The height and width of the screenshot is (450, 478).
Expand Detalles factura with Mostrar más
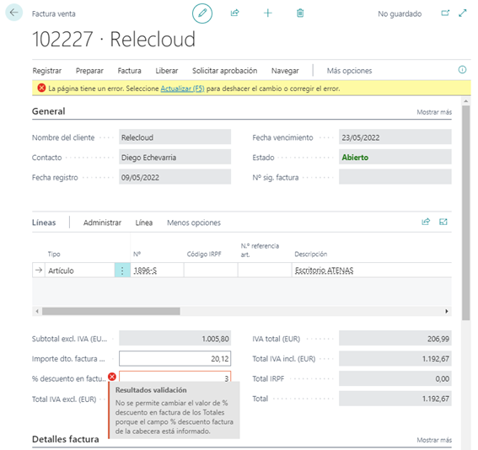coord(434,440)
